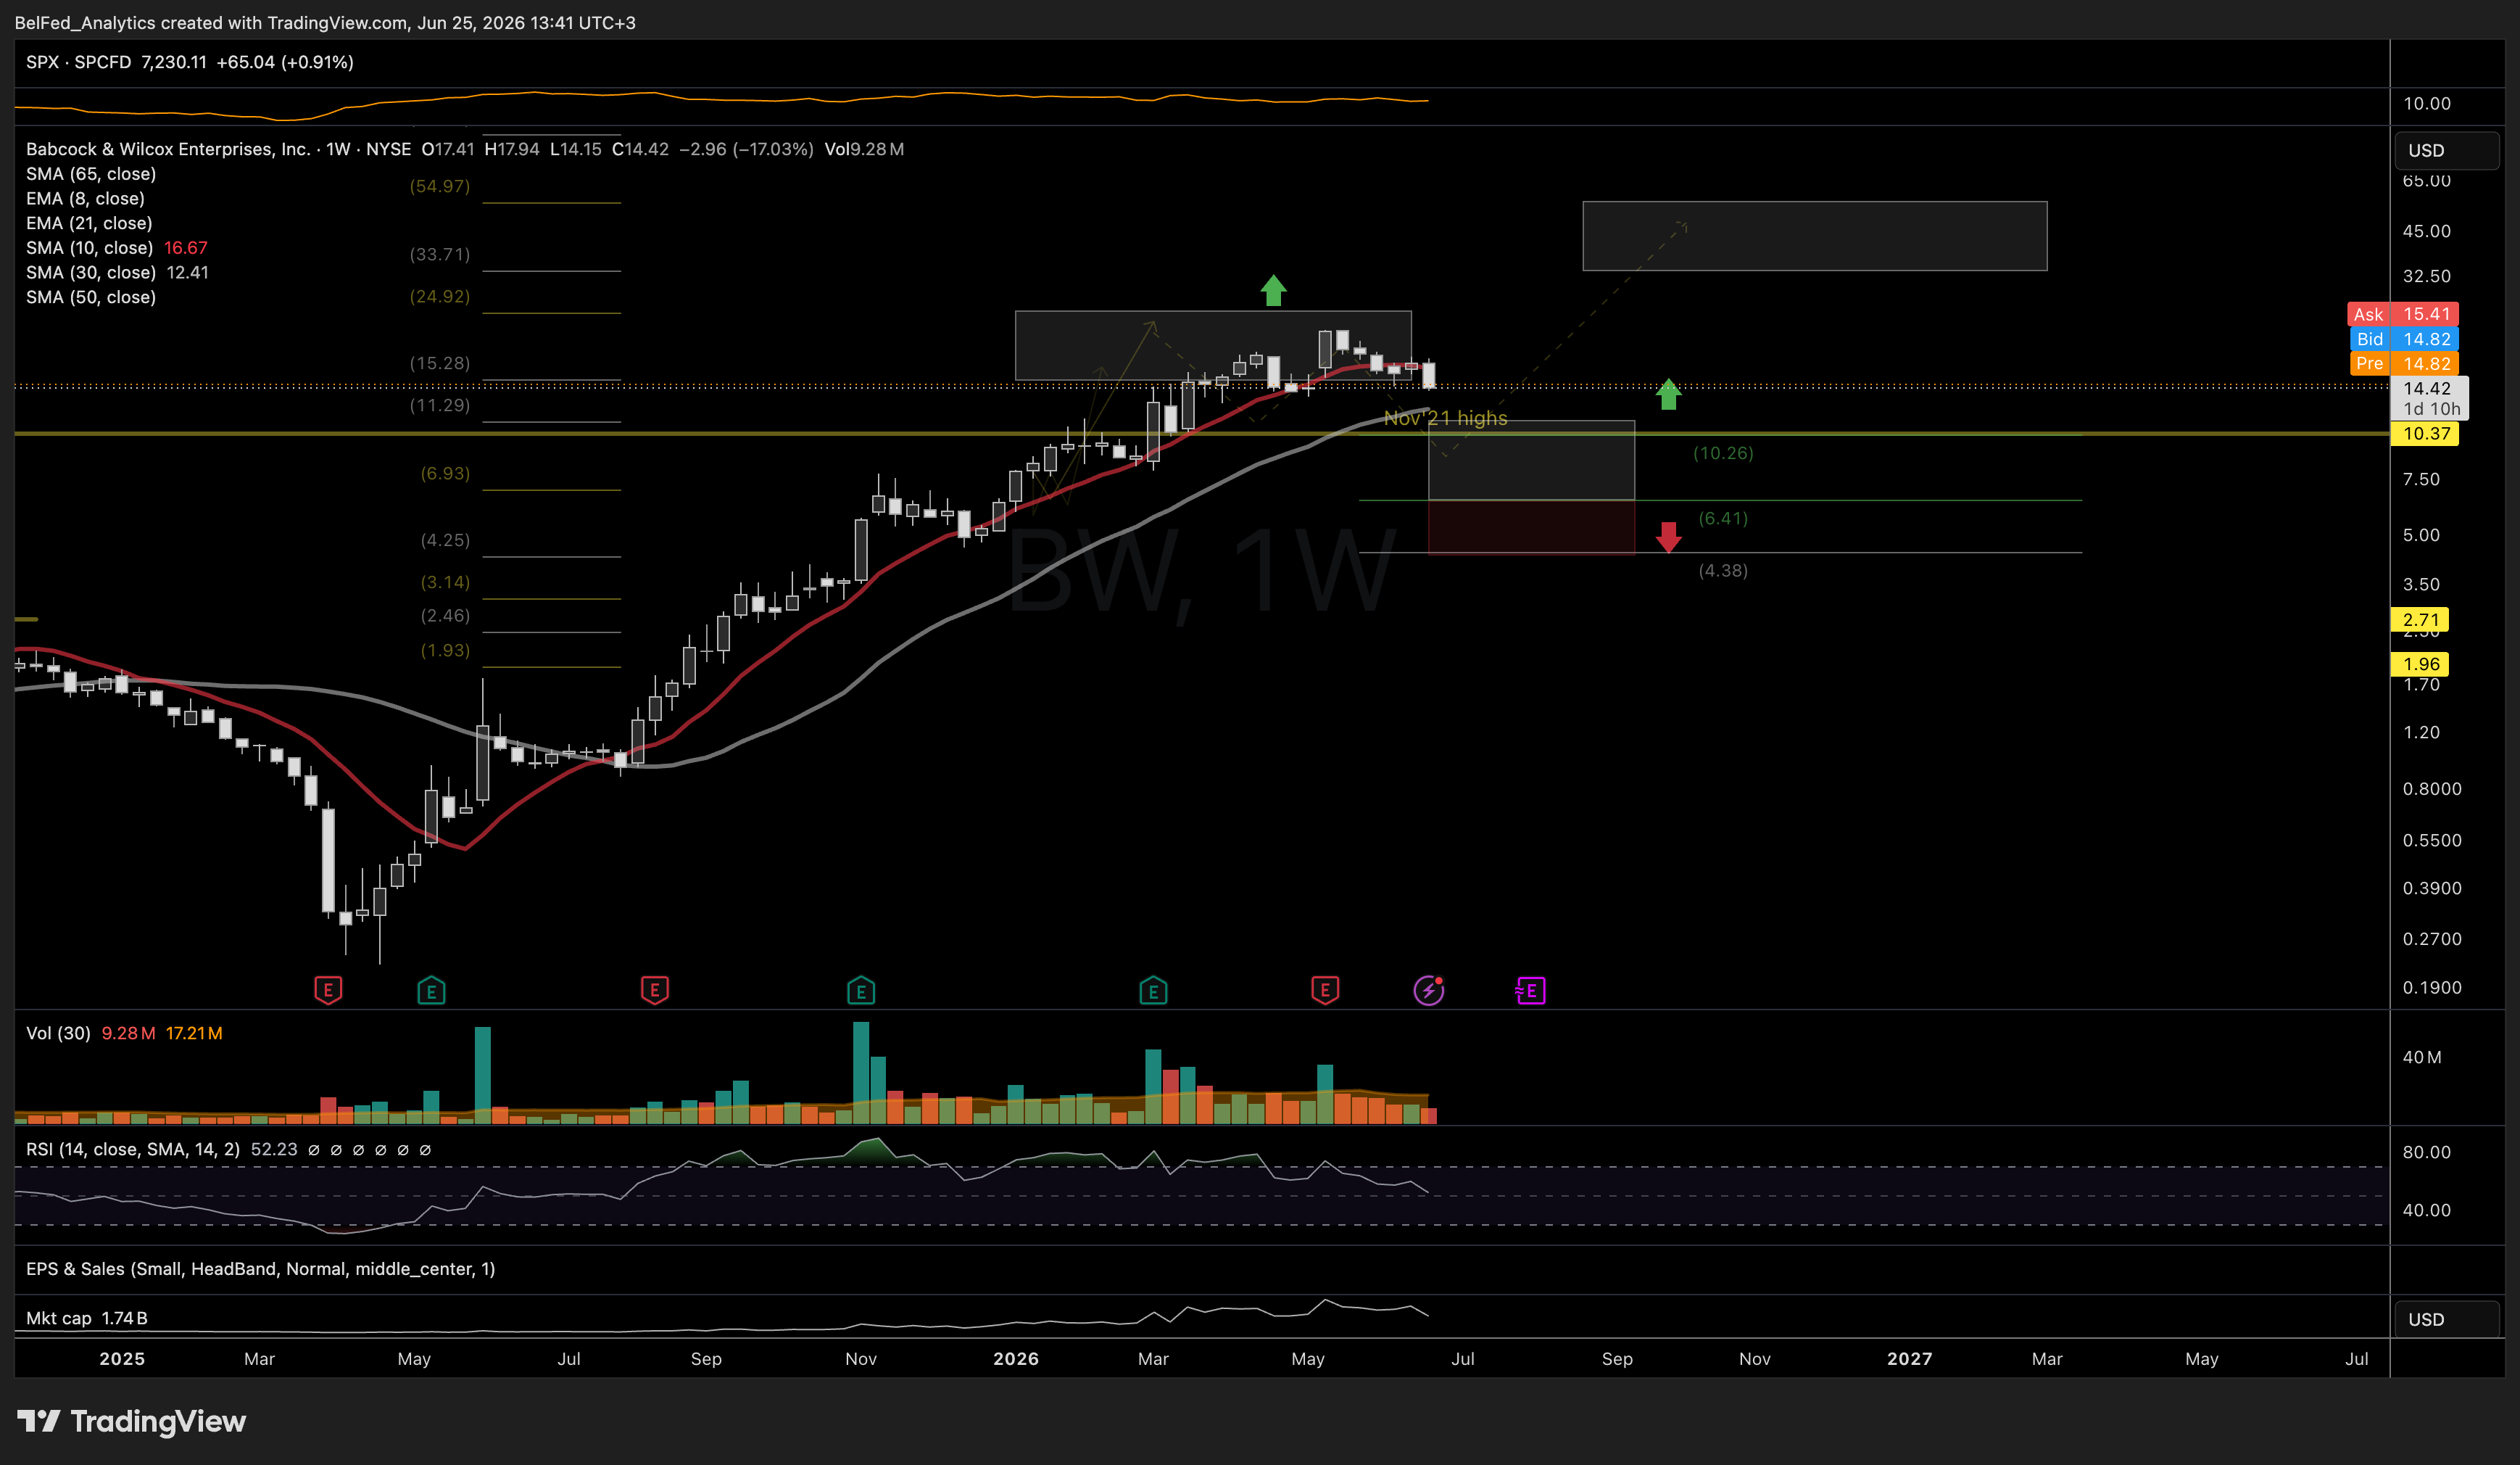Select the RSI (14, close, SMA, 14, 2) legend
2520x1465 pixels.
132,1149
